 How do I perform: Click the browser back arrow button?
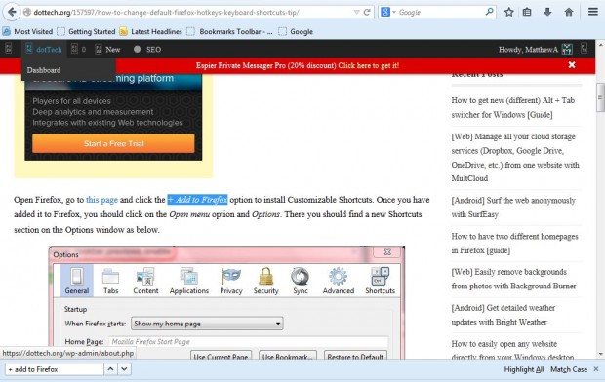(12, 12)
